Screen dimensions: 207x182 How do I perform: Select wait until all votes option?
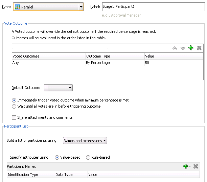pyautogui.click(x=14, y=106)
